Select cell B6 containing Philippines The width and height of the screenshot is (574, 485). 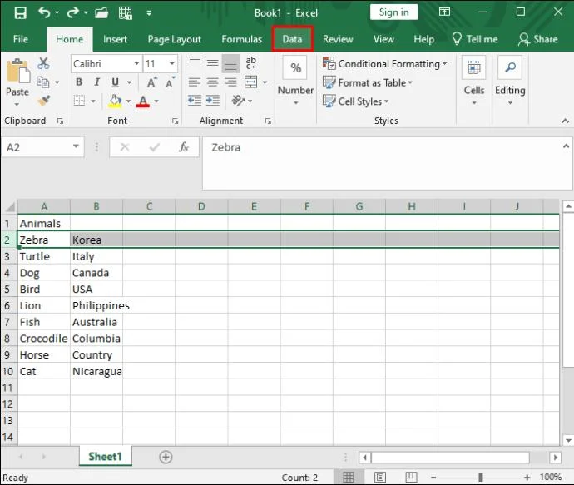96,305
